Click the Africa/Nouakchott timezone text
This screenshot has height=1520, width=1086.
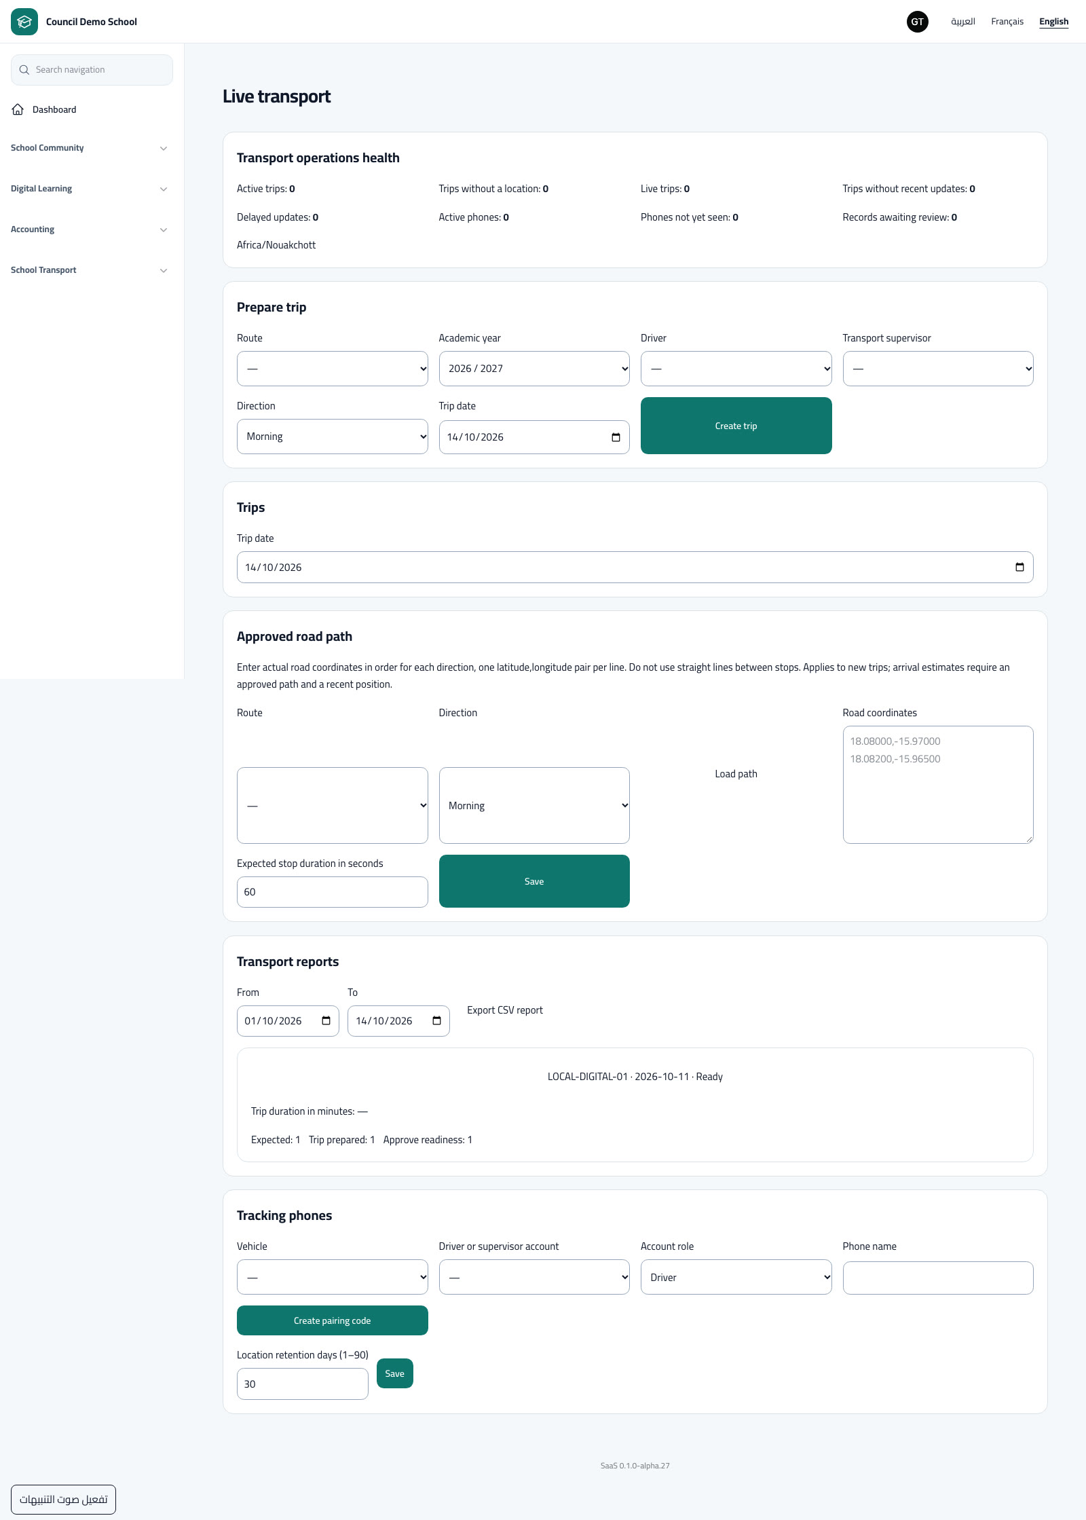coord(276,245)
